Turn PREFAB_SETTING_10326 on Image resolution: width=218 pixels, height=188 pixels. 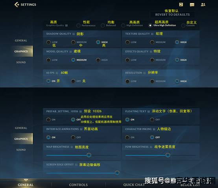(48, 120)
